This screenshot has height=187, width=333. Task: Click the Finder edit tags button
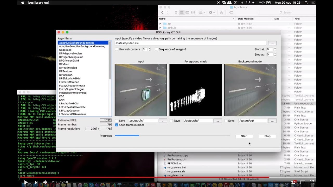pyautogui.click(x=231, y=12)
